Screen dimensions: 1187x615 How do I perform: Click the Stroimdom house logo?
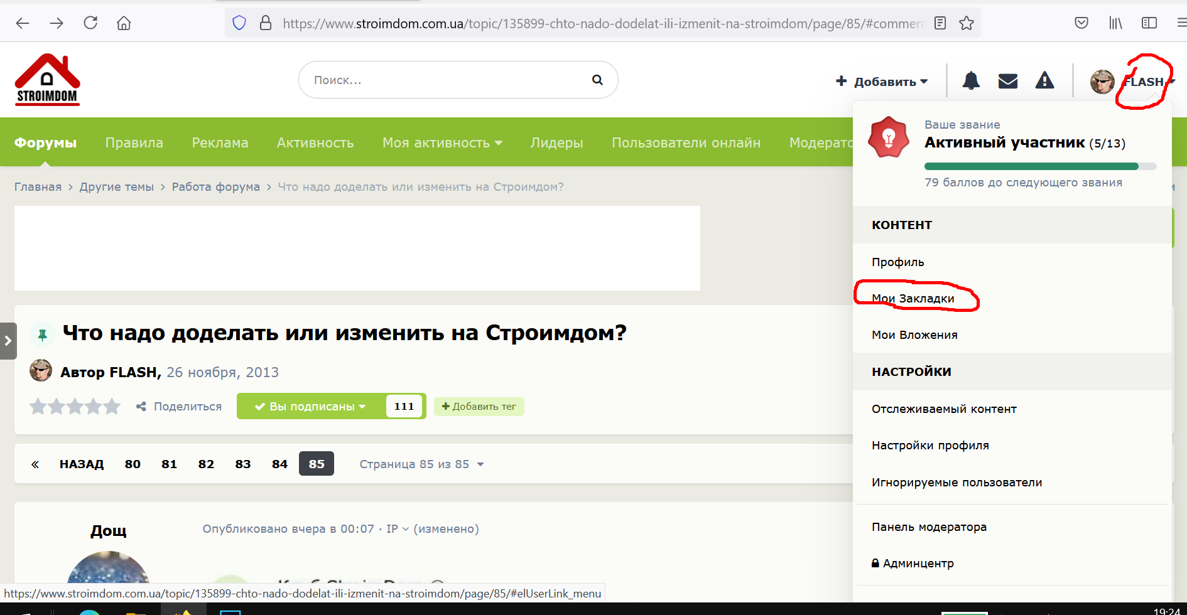click(x=47, y=80)
